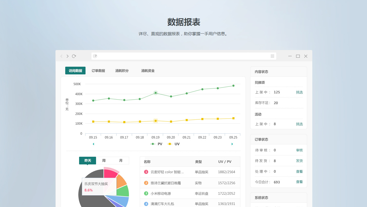Select the 月 period tab

(x=121, y=161)
